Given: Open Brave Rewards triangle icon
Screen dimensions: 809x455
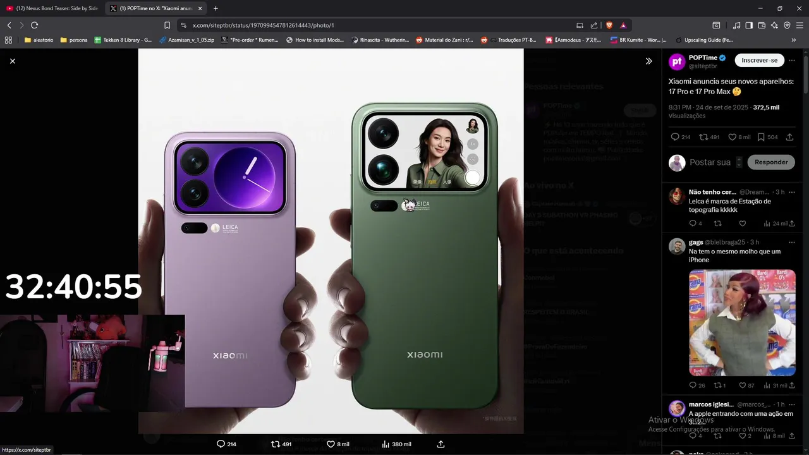Looking at the screenshot, I should coord(623,25).
